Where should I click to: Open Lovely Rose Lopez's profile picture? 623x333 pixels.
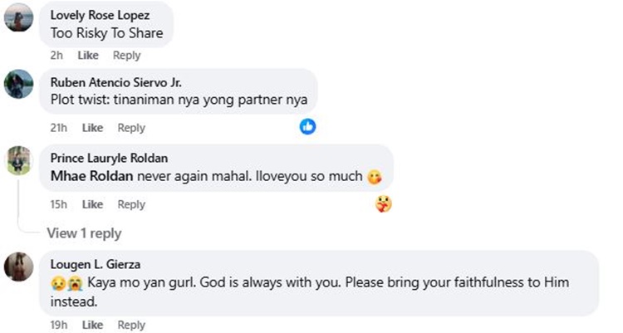(x=19, y=17)
